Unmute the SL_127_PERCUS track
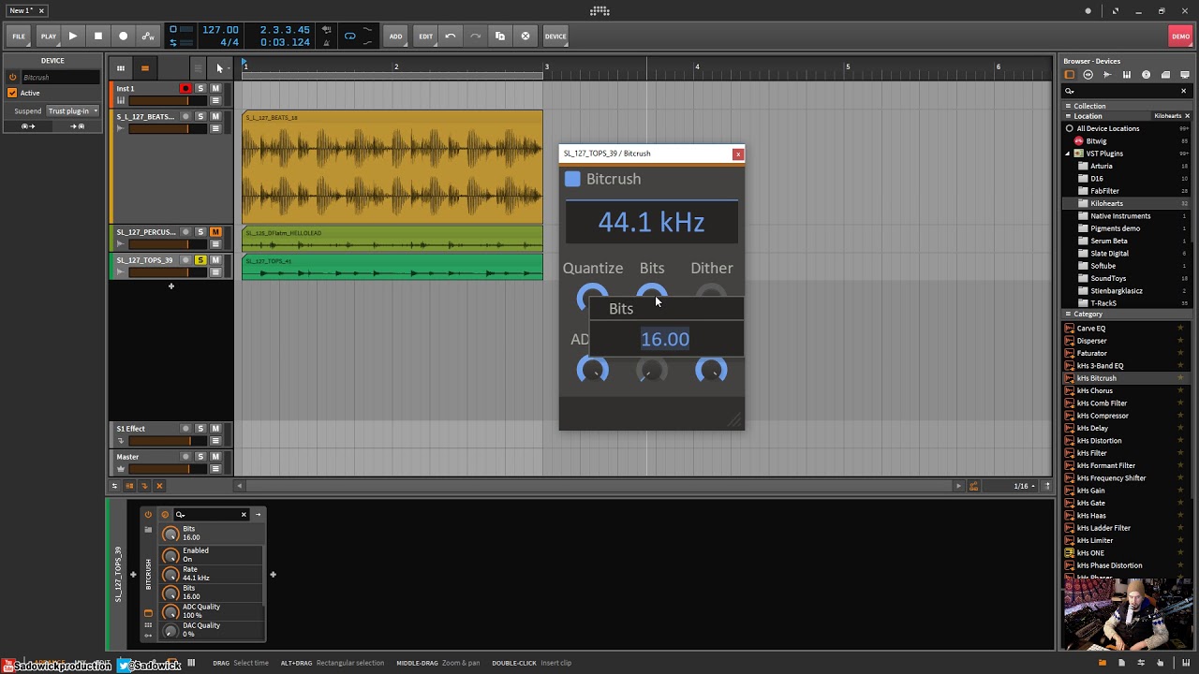The width and height of the screenshot is (1199, 674). point(215,232)
